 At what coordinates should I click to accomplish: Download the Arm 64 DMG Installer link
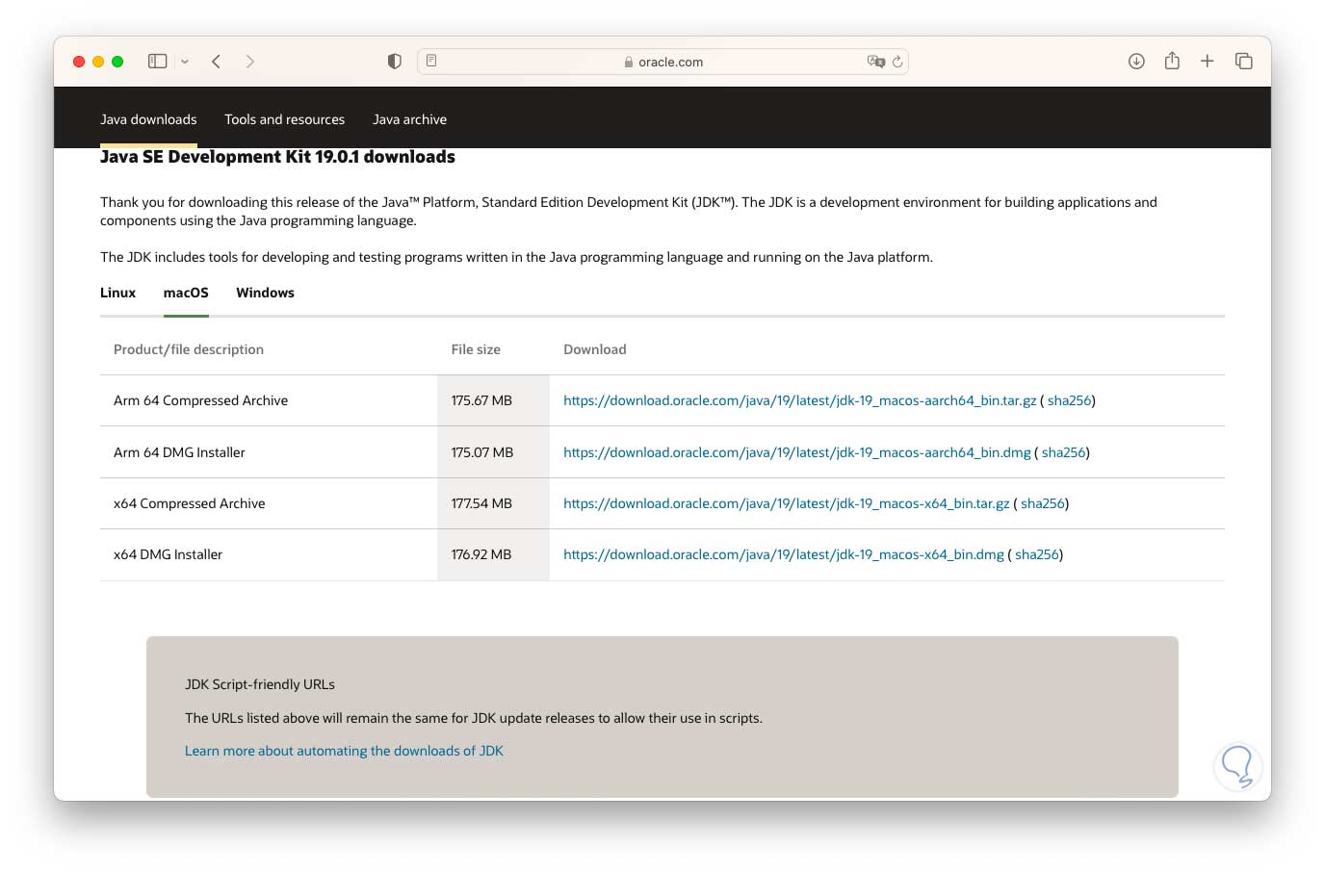coord(796,452)
